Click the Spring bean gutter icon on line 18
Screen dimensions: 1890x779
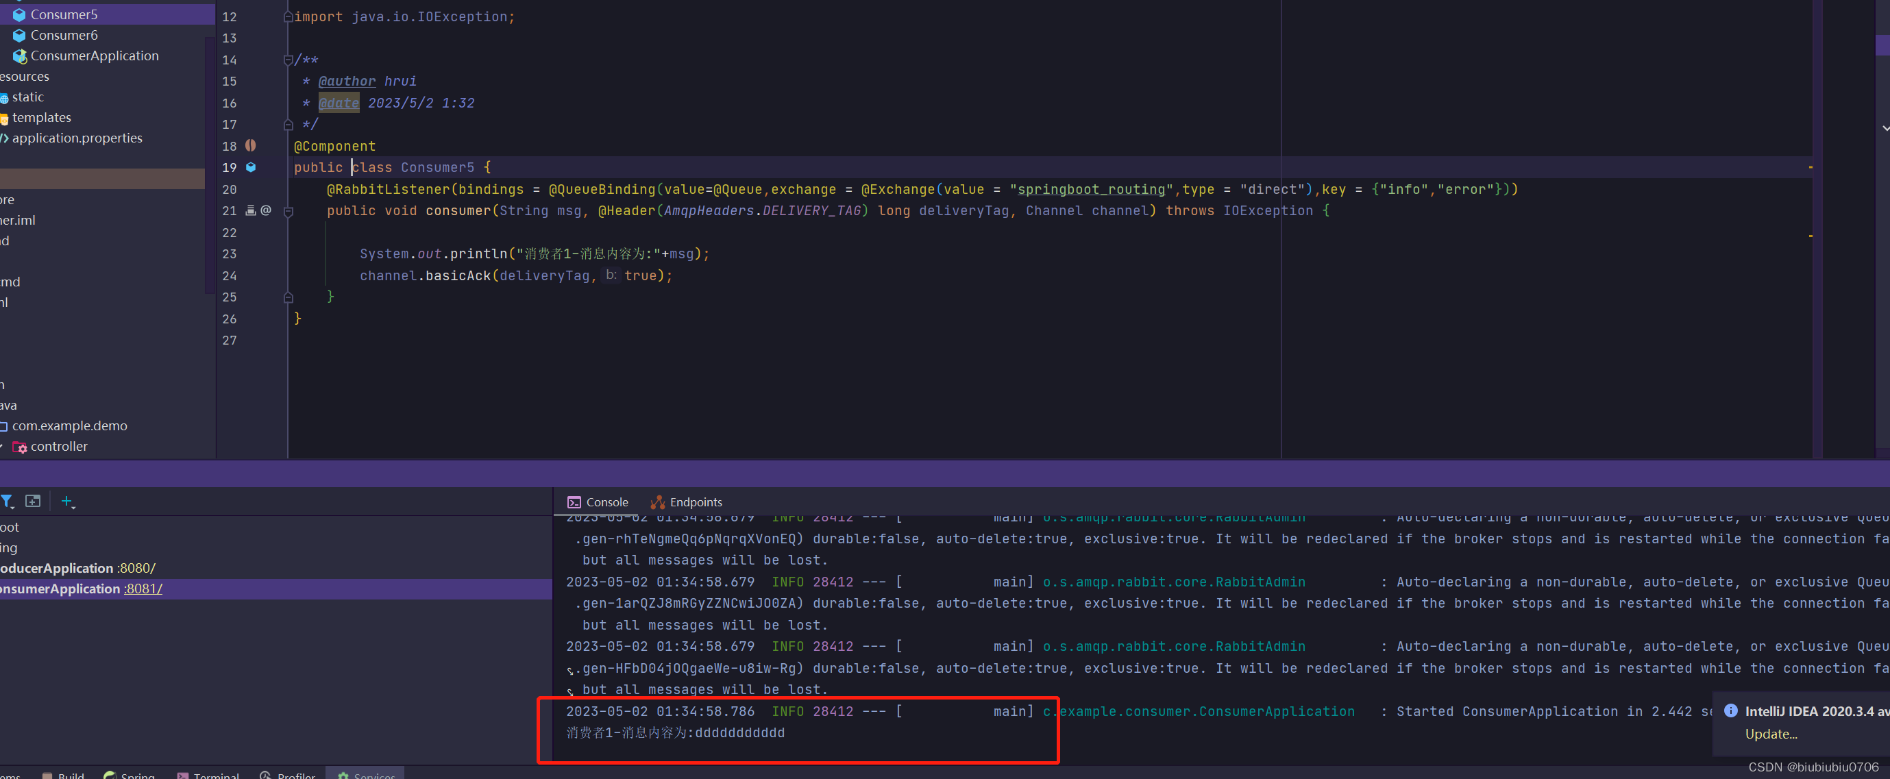[x=251, y=145]
